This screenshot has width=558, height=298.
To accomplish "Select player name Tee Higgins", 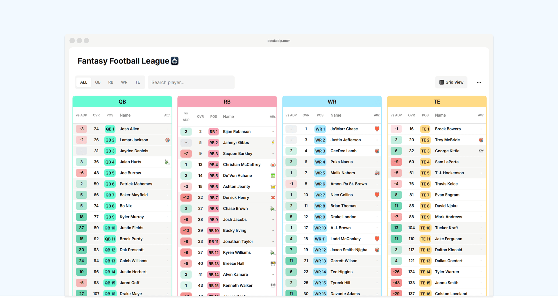I will tap(341, 272).
